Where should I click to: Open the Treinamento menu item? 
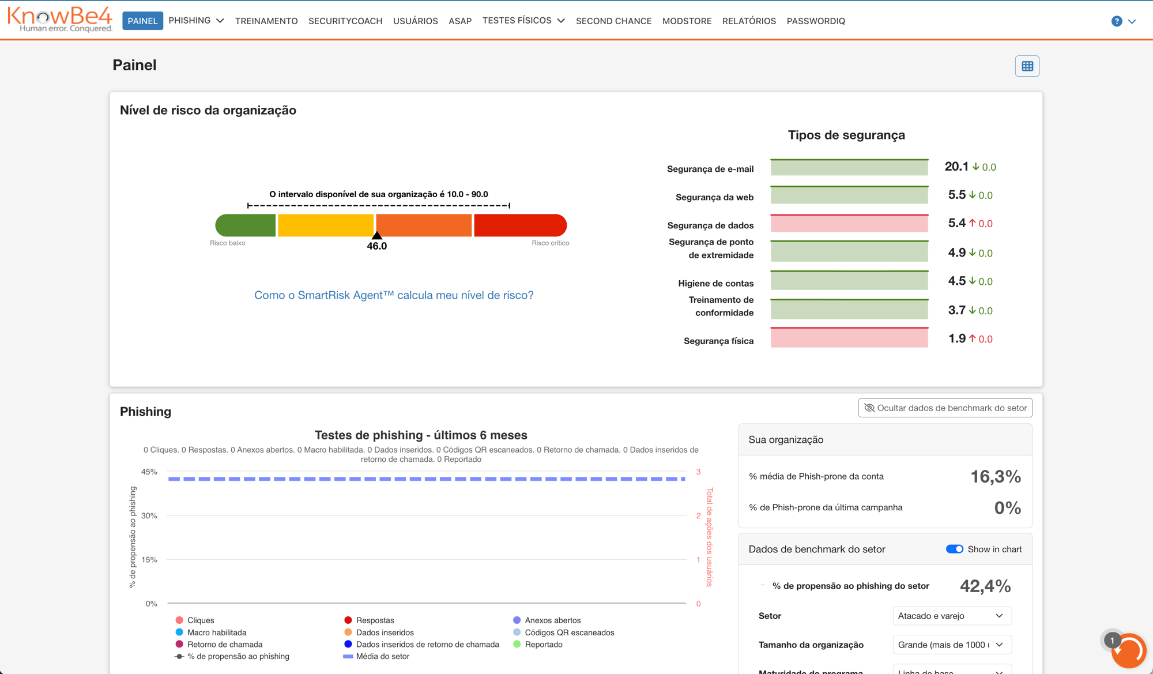pos(266,21)
